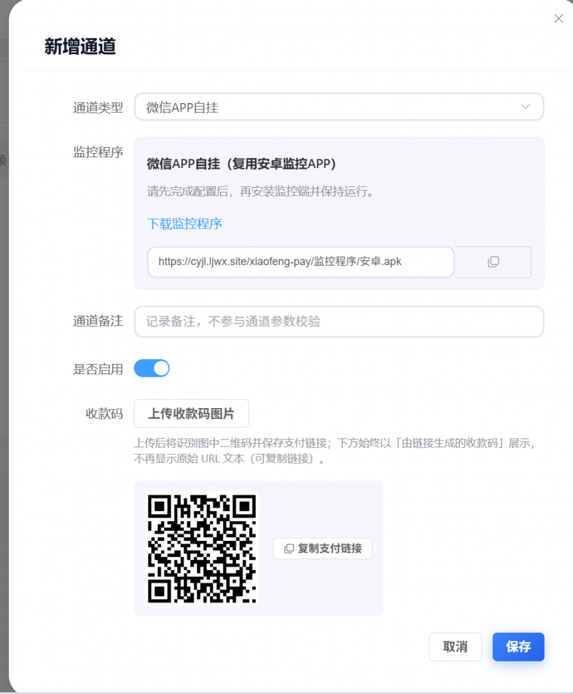Screen dimensions: 573x694
Task: Click the generated QR code image
Action: point(202,548)
